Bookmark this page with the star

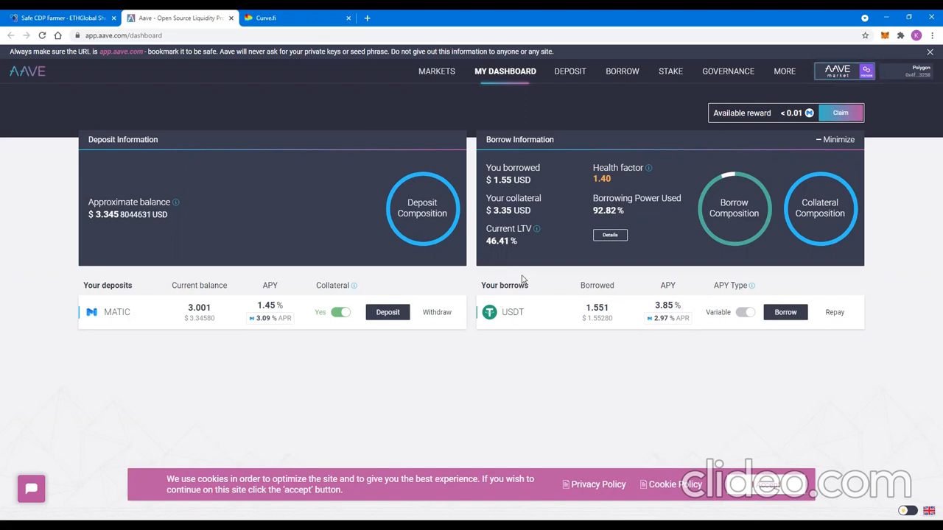866,35
